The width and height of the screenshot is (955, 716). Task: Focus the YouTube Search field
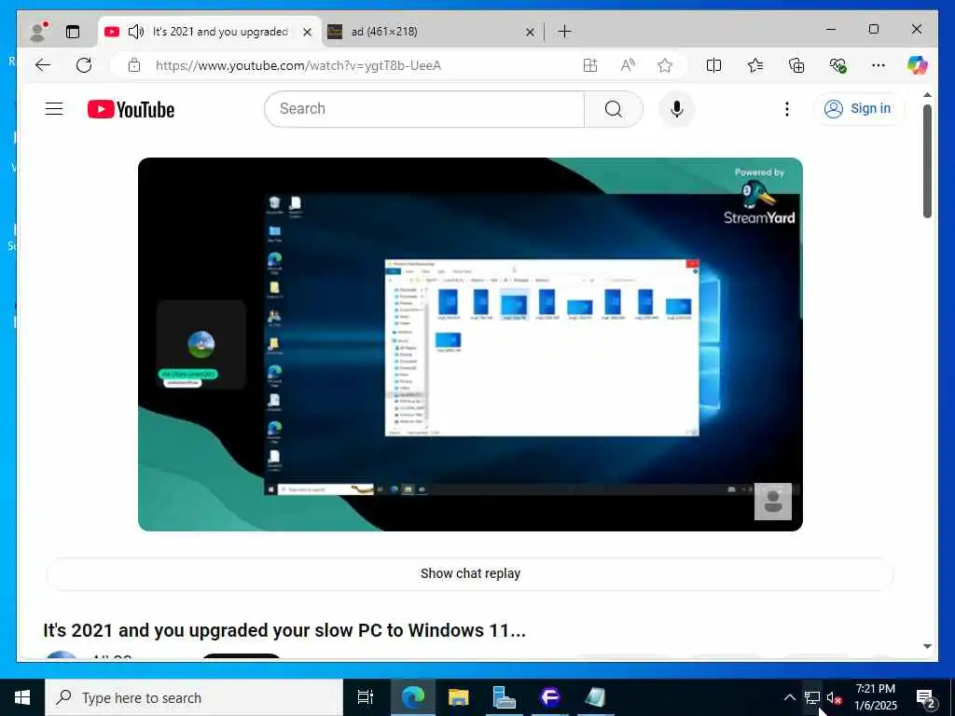pos(424,109)
